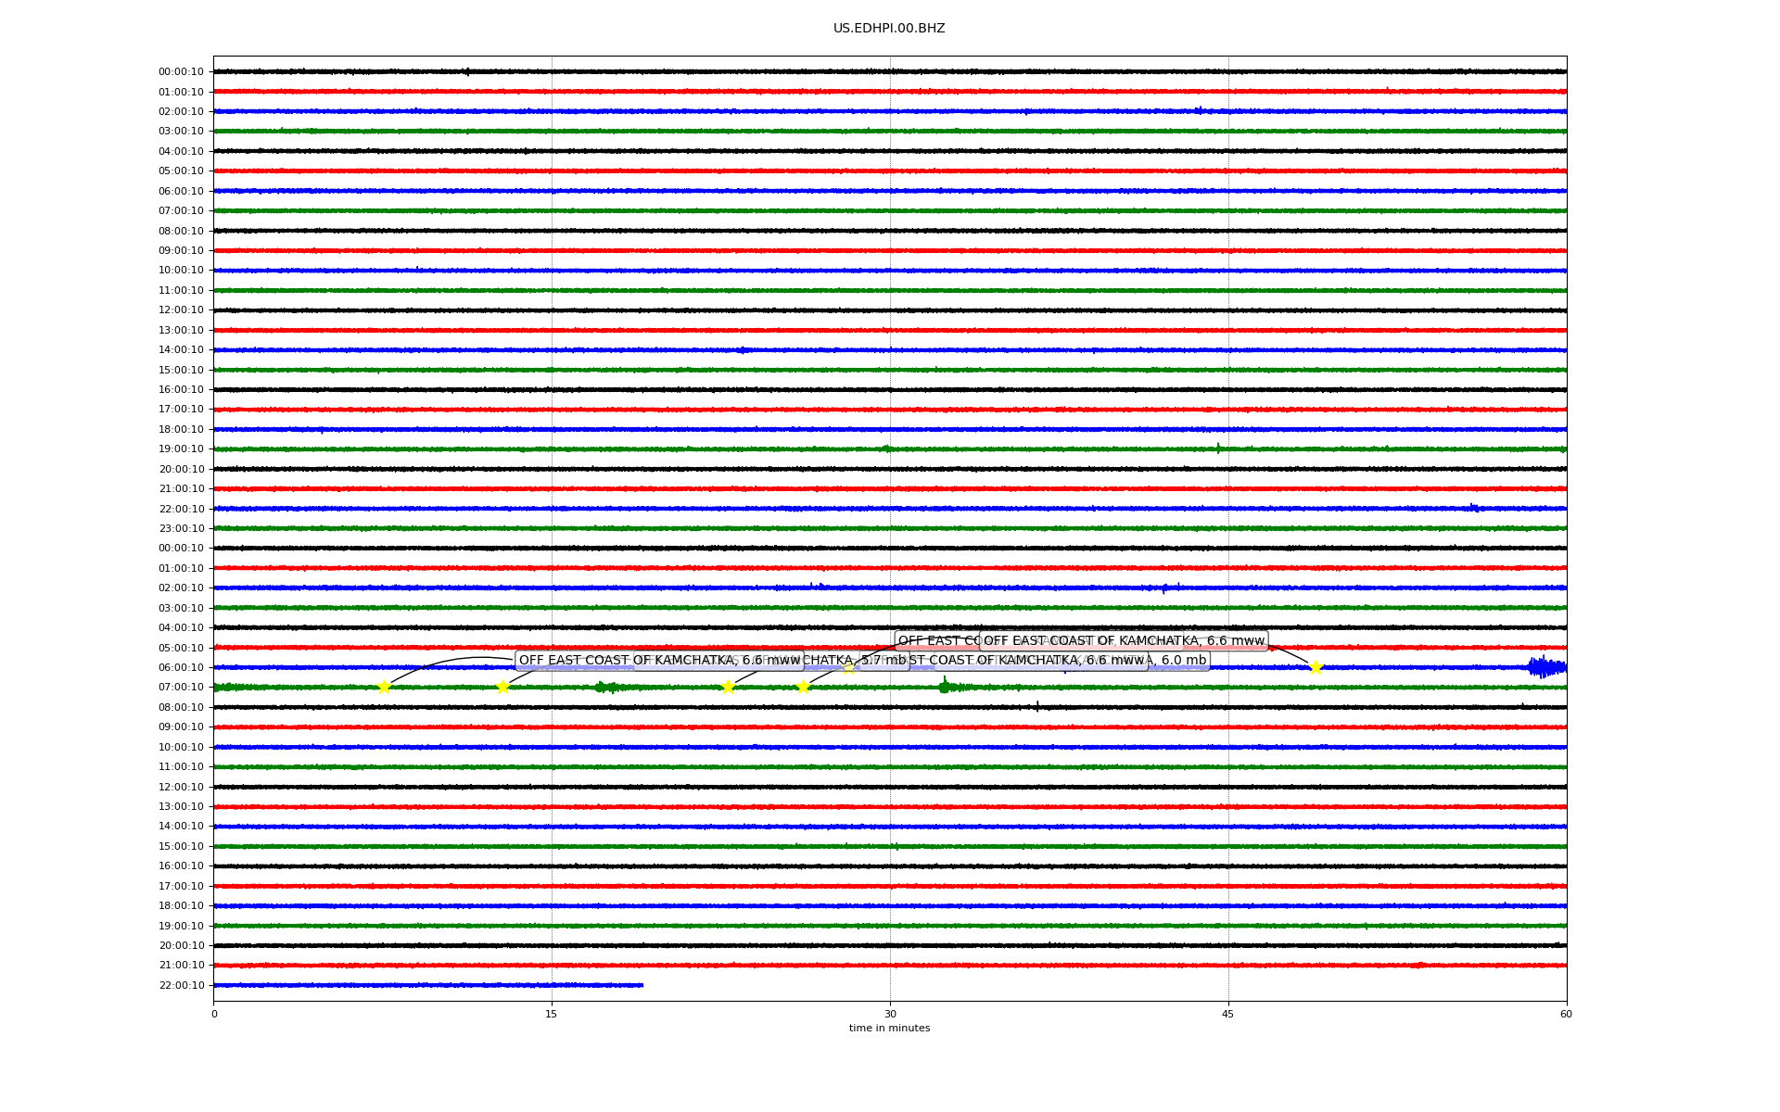Click second yellow star on green 07:00:10 trace

pyautogui.click(x=502, y=687)
